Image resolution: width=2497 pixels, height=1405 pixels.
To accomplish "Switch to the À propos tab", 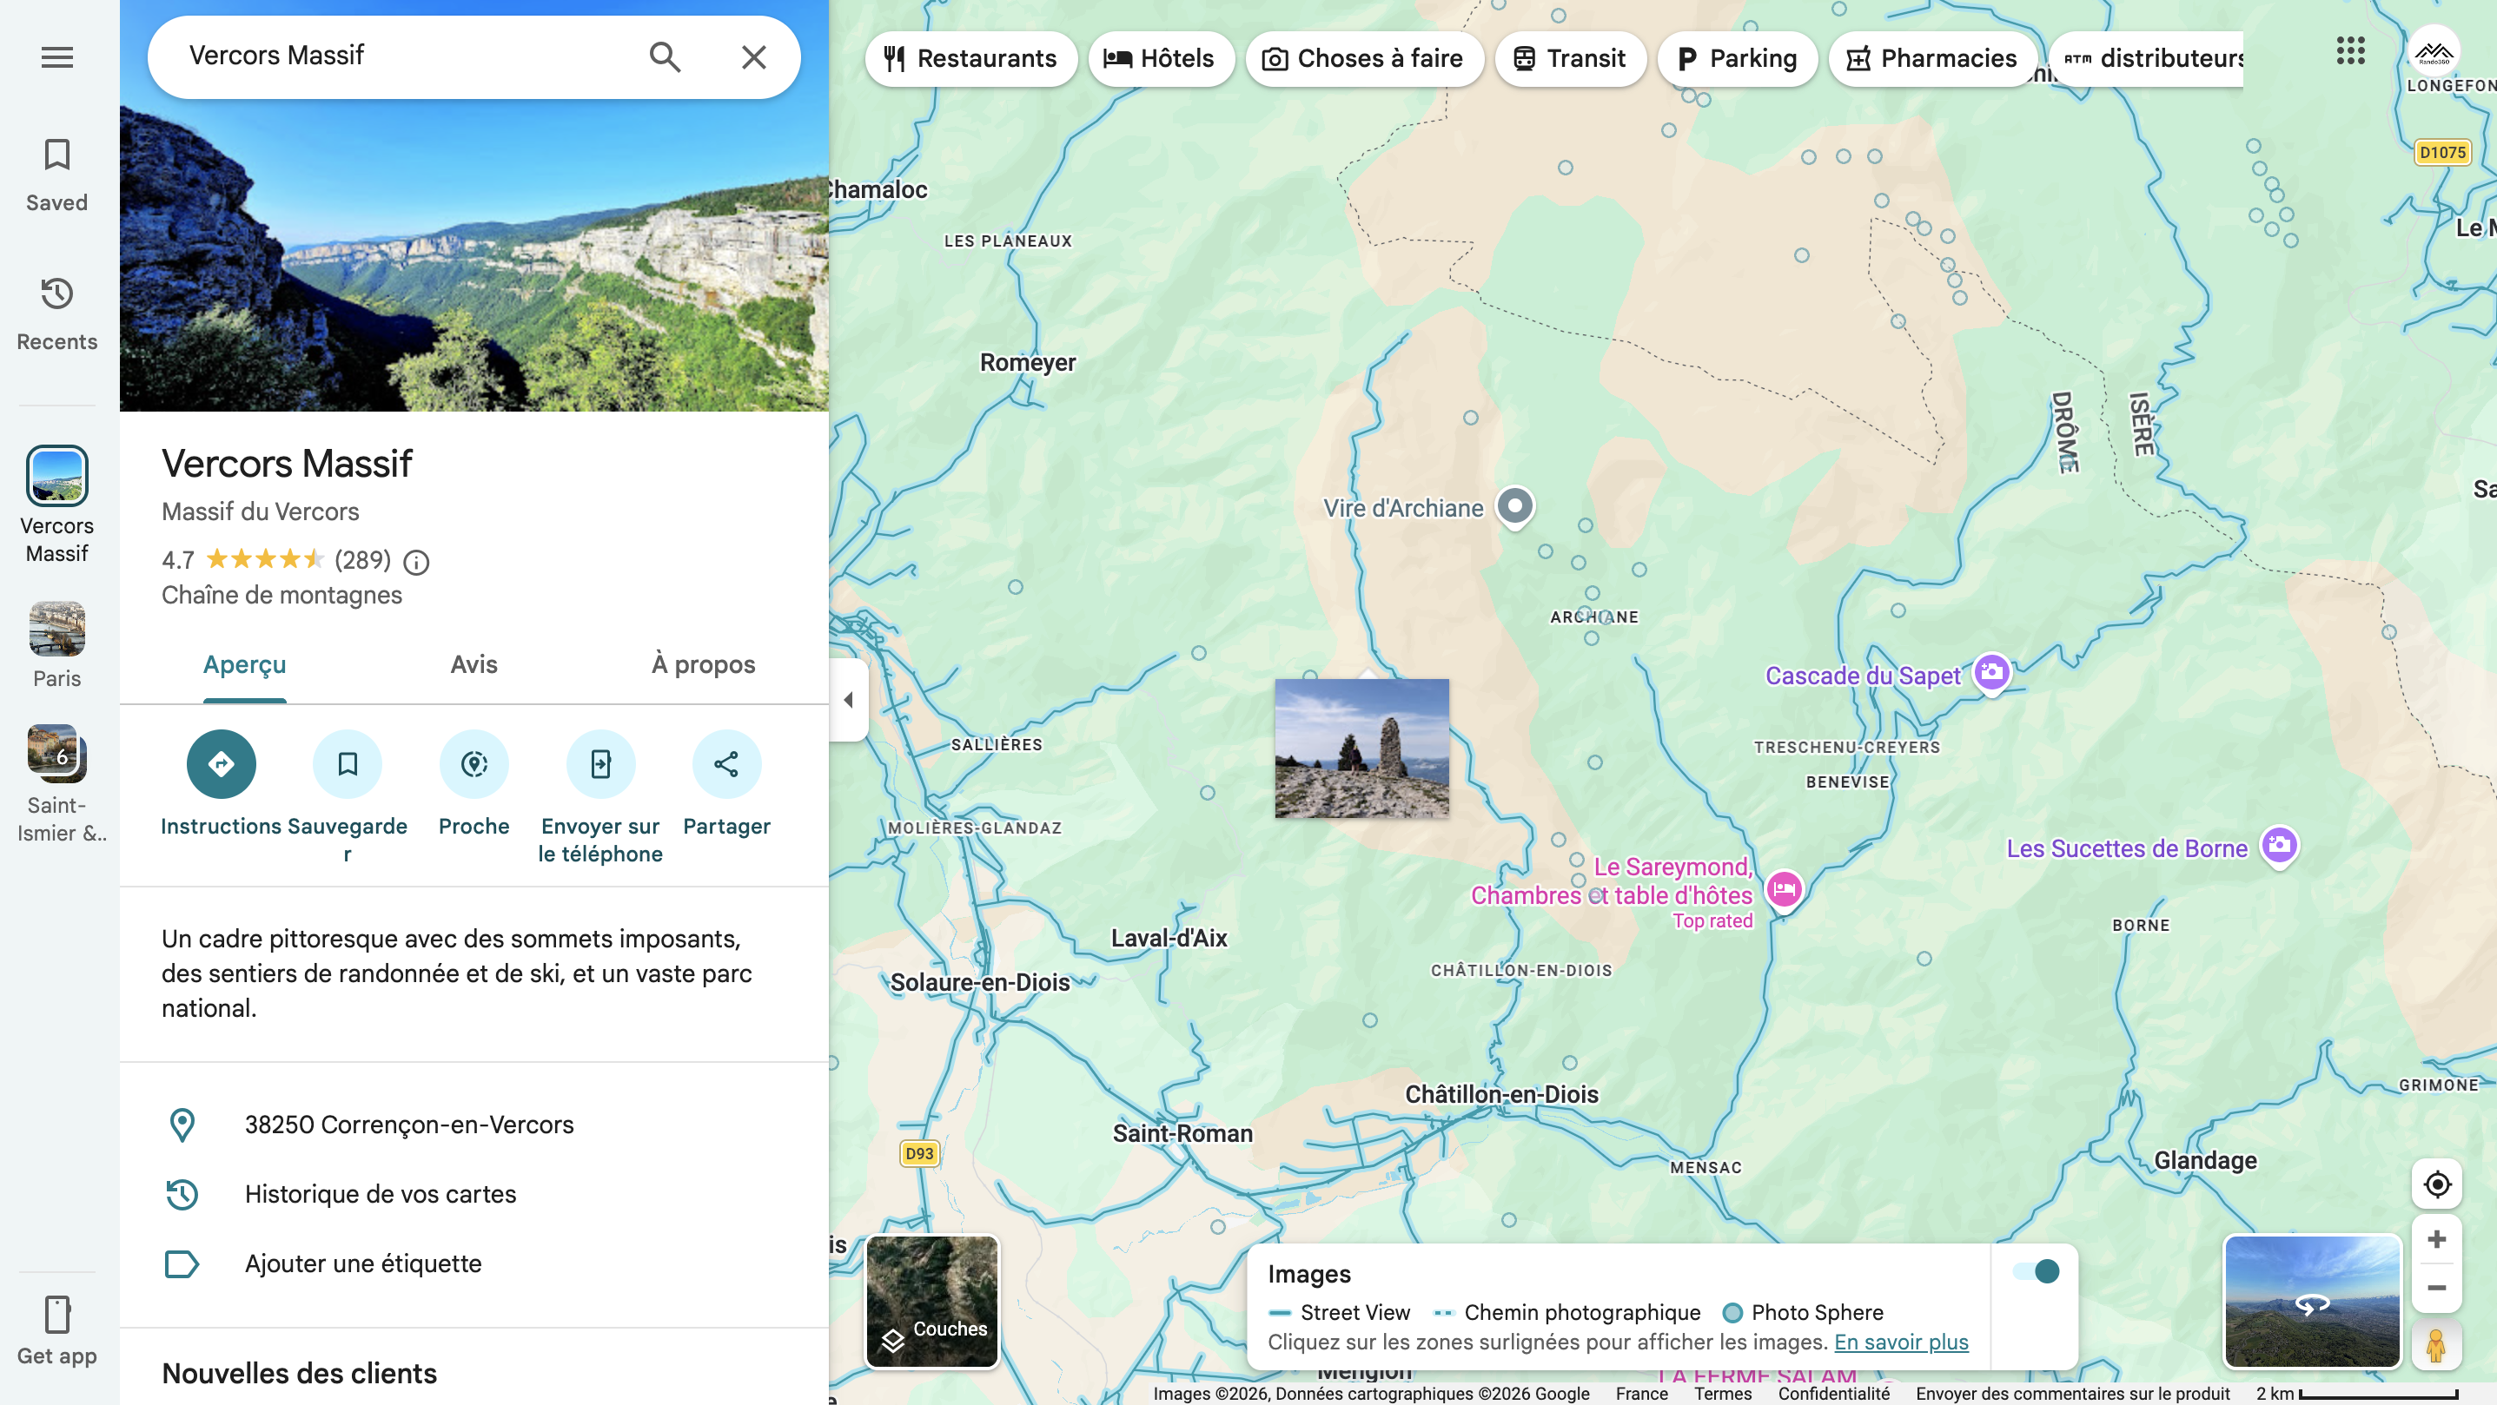I will point(703,664).
